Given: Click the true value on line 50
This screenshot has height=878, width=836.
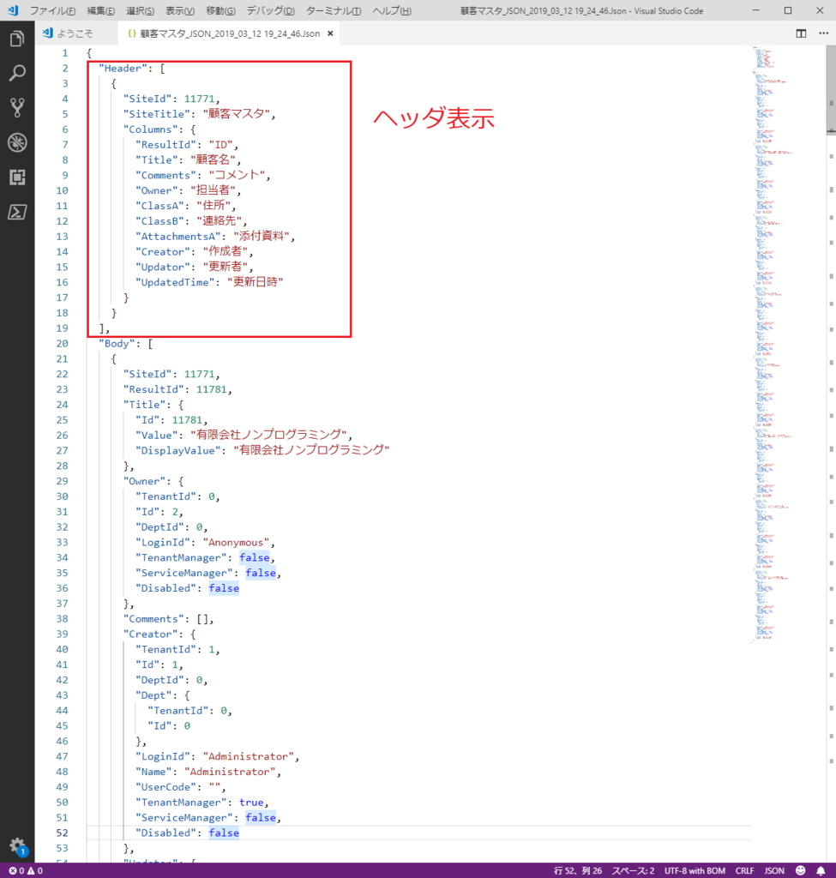Looking at the screenshot, I should click(x=251, y=803).
